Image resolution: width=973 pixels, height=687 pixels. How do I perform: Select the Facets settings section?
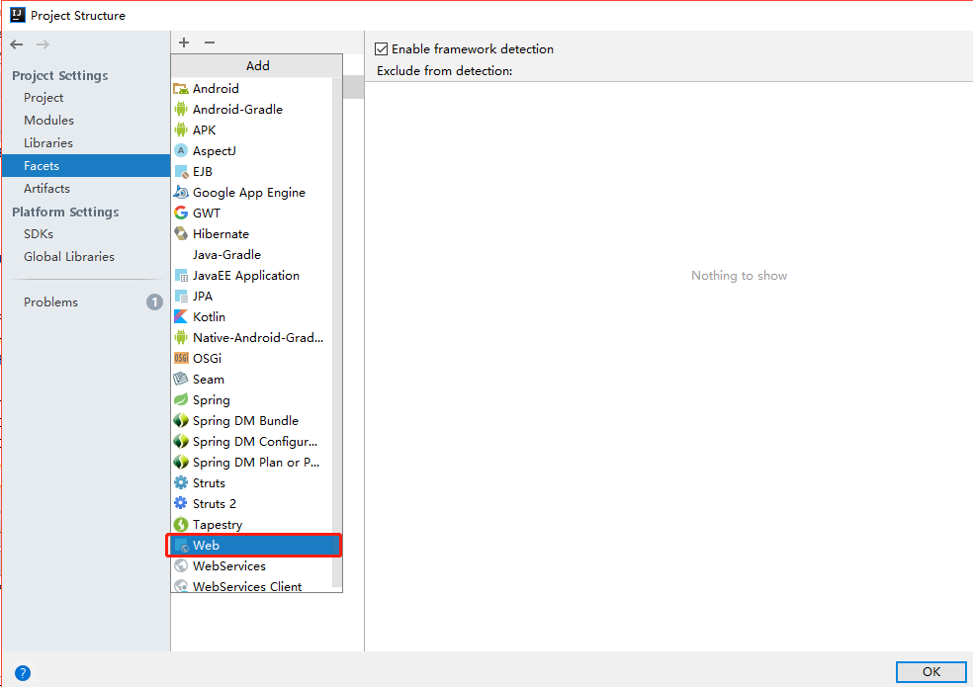coord(86,166)
